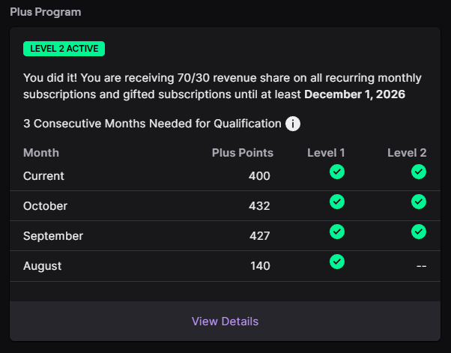Click the Level 1 column header
Image resolution: width=451 pixels, height=353 pixels.
326,153
